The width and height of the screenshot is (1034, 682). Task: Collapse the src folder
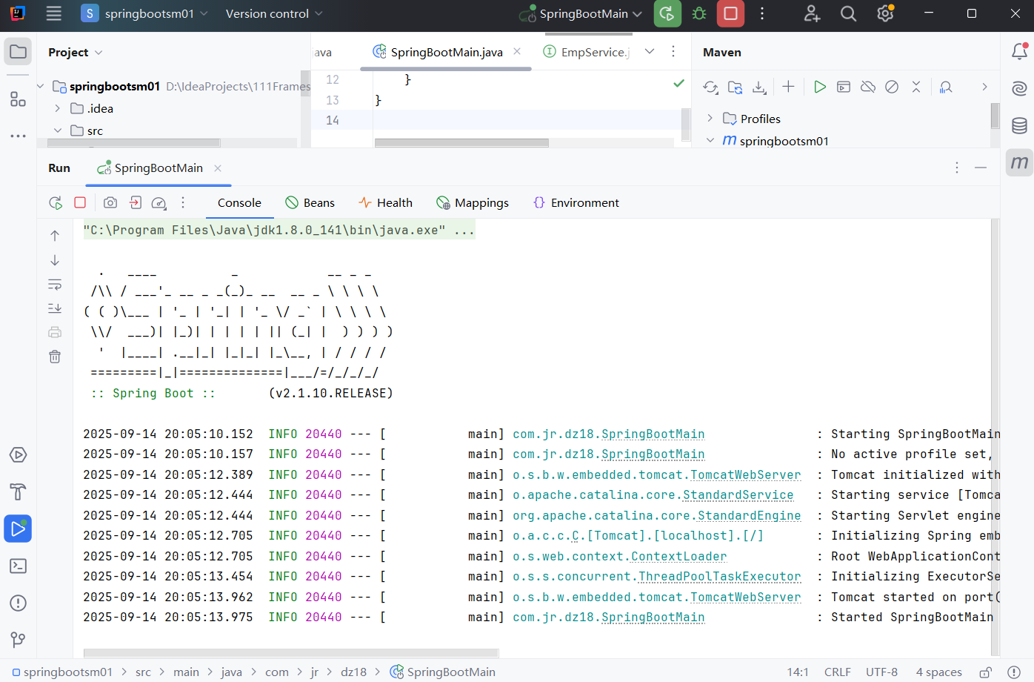coord(57,130)
